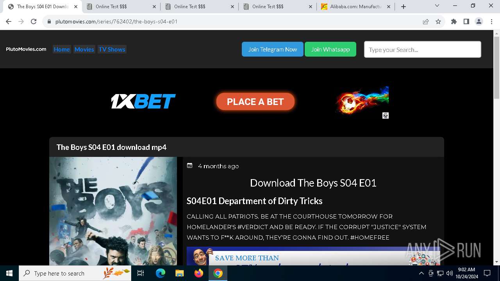The image size is (500, 281).
Task: Focus the Type your Search field
Action: 423,50
